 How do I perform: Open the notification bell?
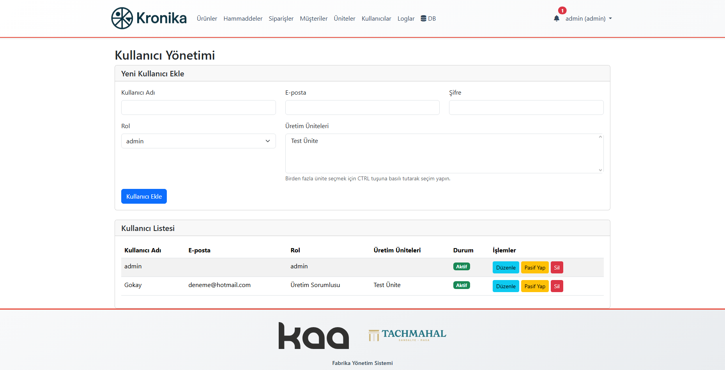click(557, 18)
